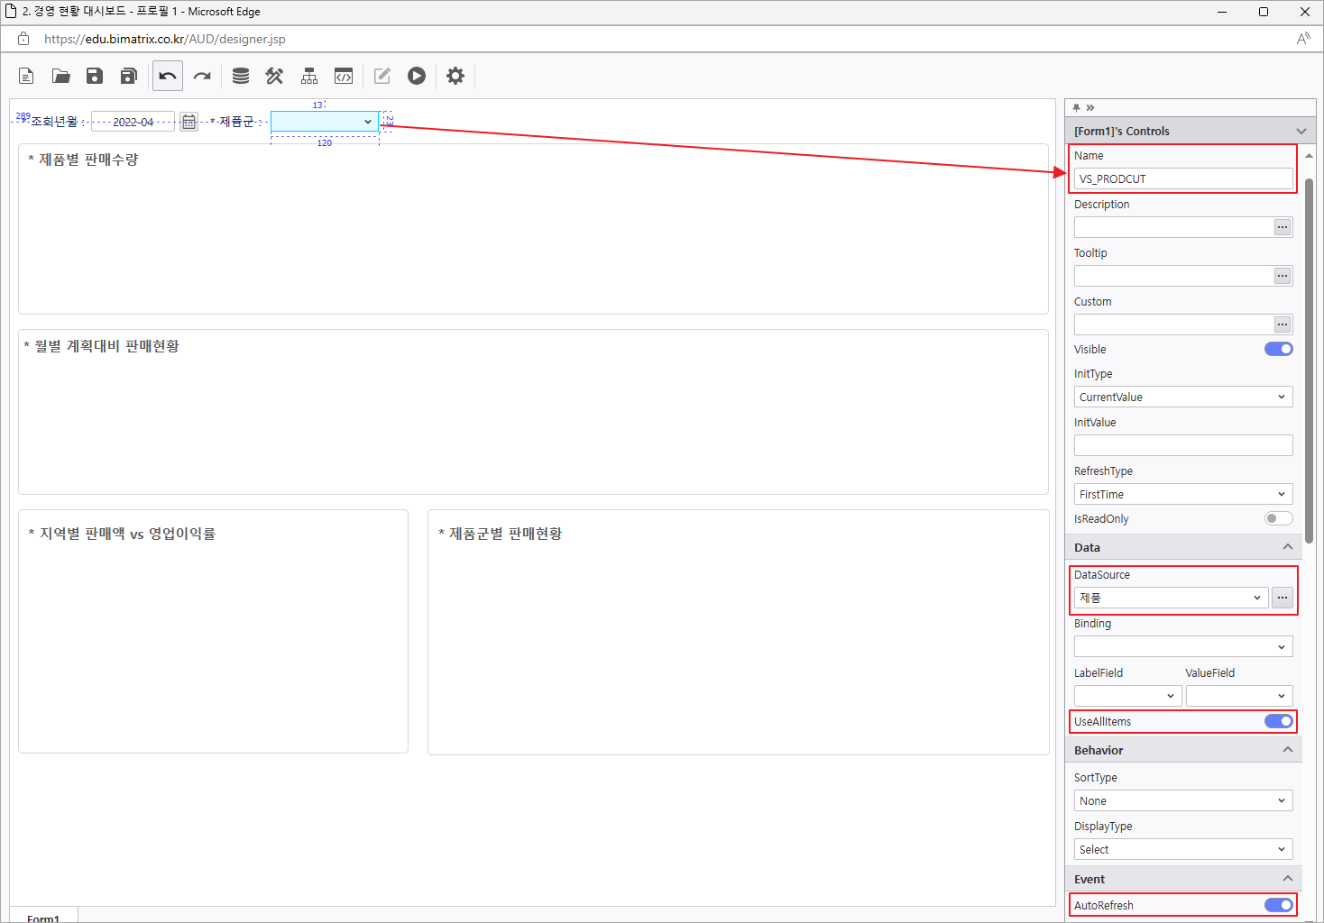Image resolution: width=1324 pixels, height=923 pixels.
Task: Enable the IsReadOnly toggle
Action: tap(1278, 518)
